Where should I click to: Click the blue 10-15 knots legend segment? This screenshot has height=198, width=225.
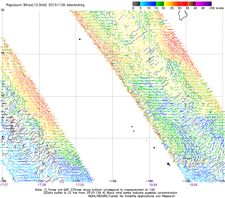point(152,4)
